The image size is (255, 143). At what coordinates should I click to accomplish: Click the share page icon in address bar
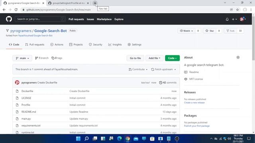(x=231, y=10)
